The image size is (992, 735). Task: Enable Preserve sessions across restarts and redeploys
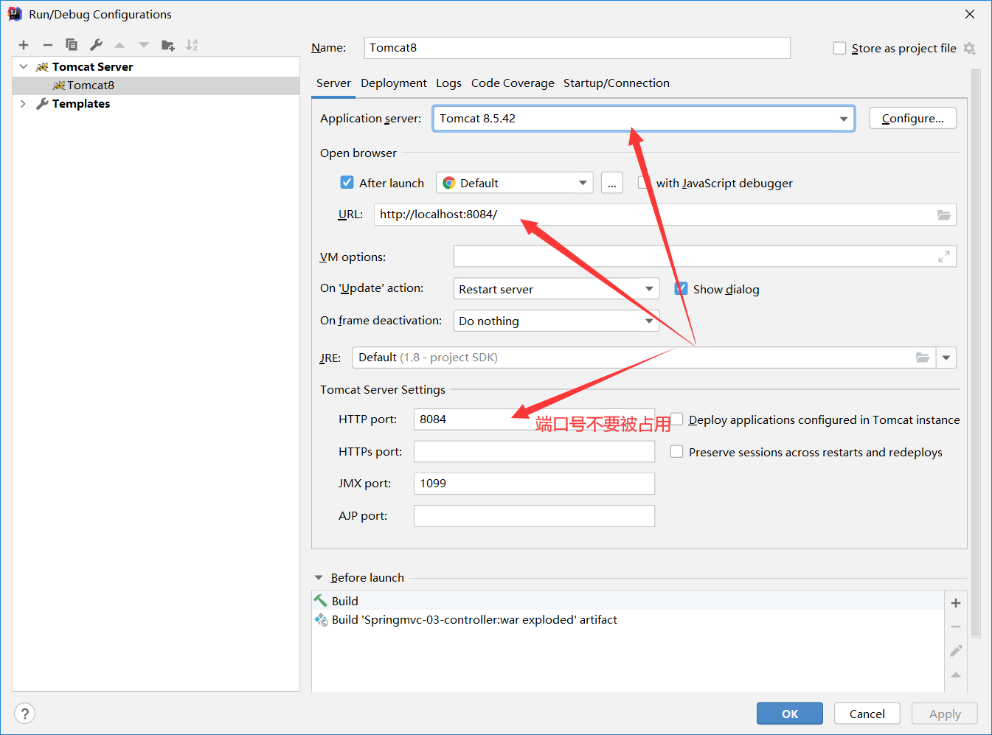676,451
